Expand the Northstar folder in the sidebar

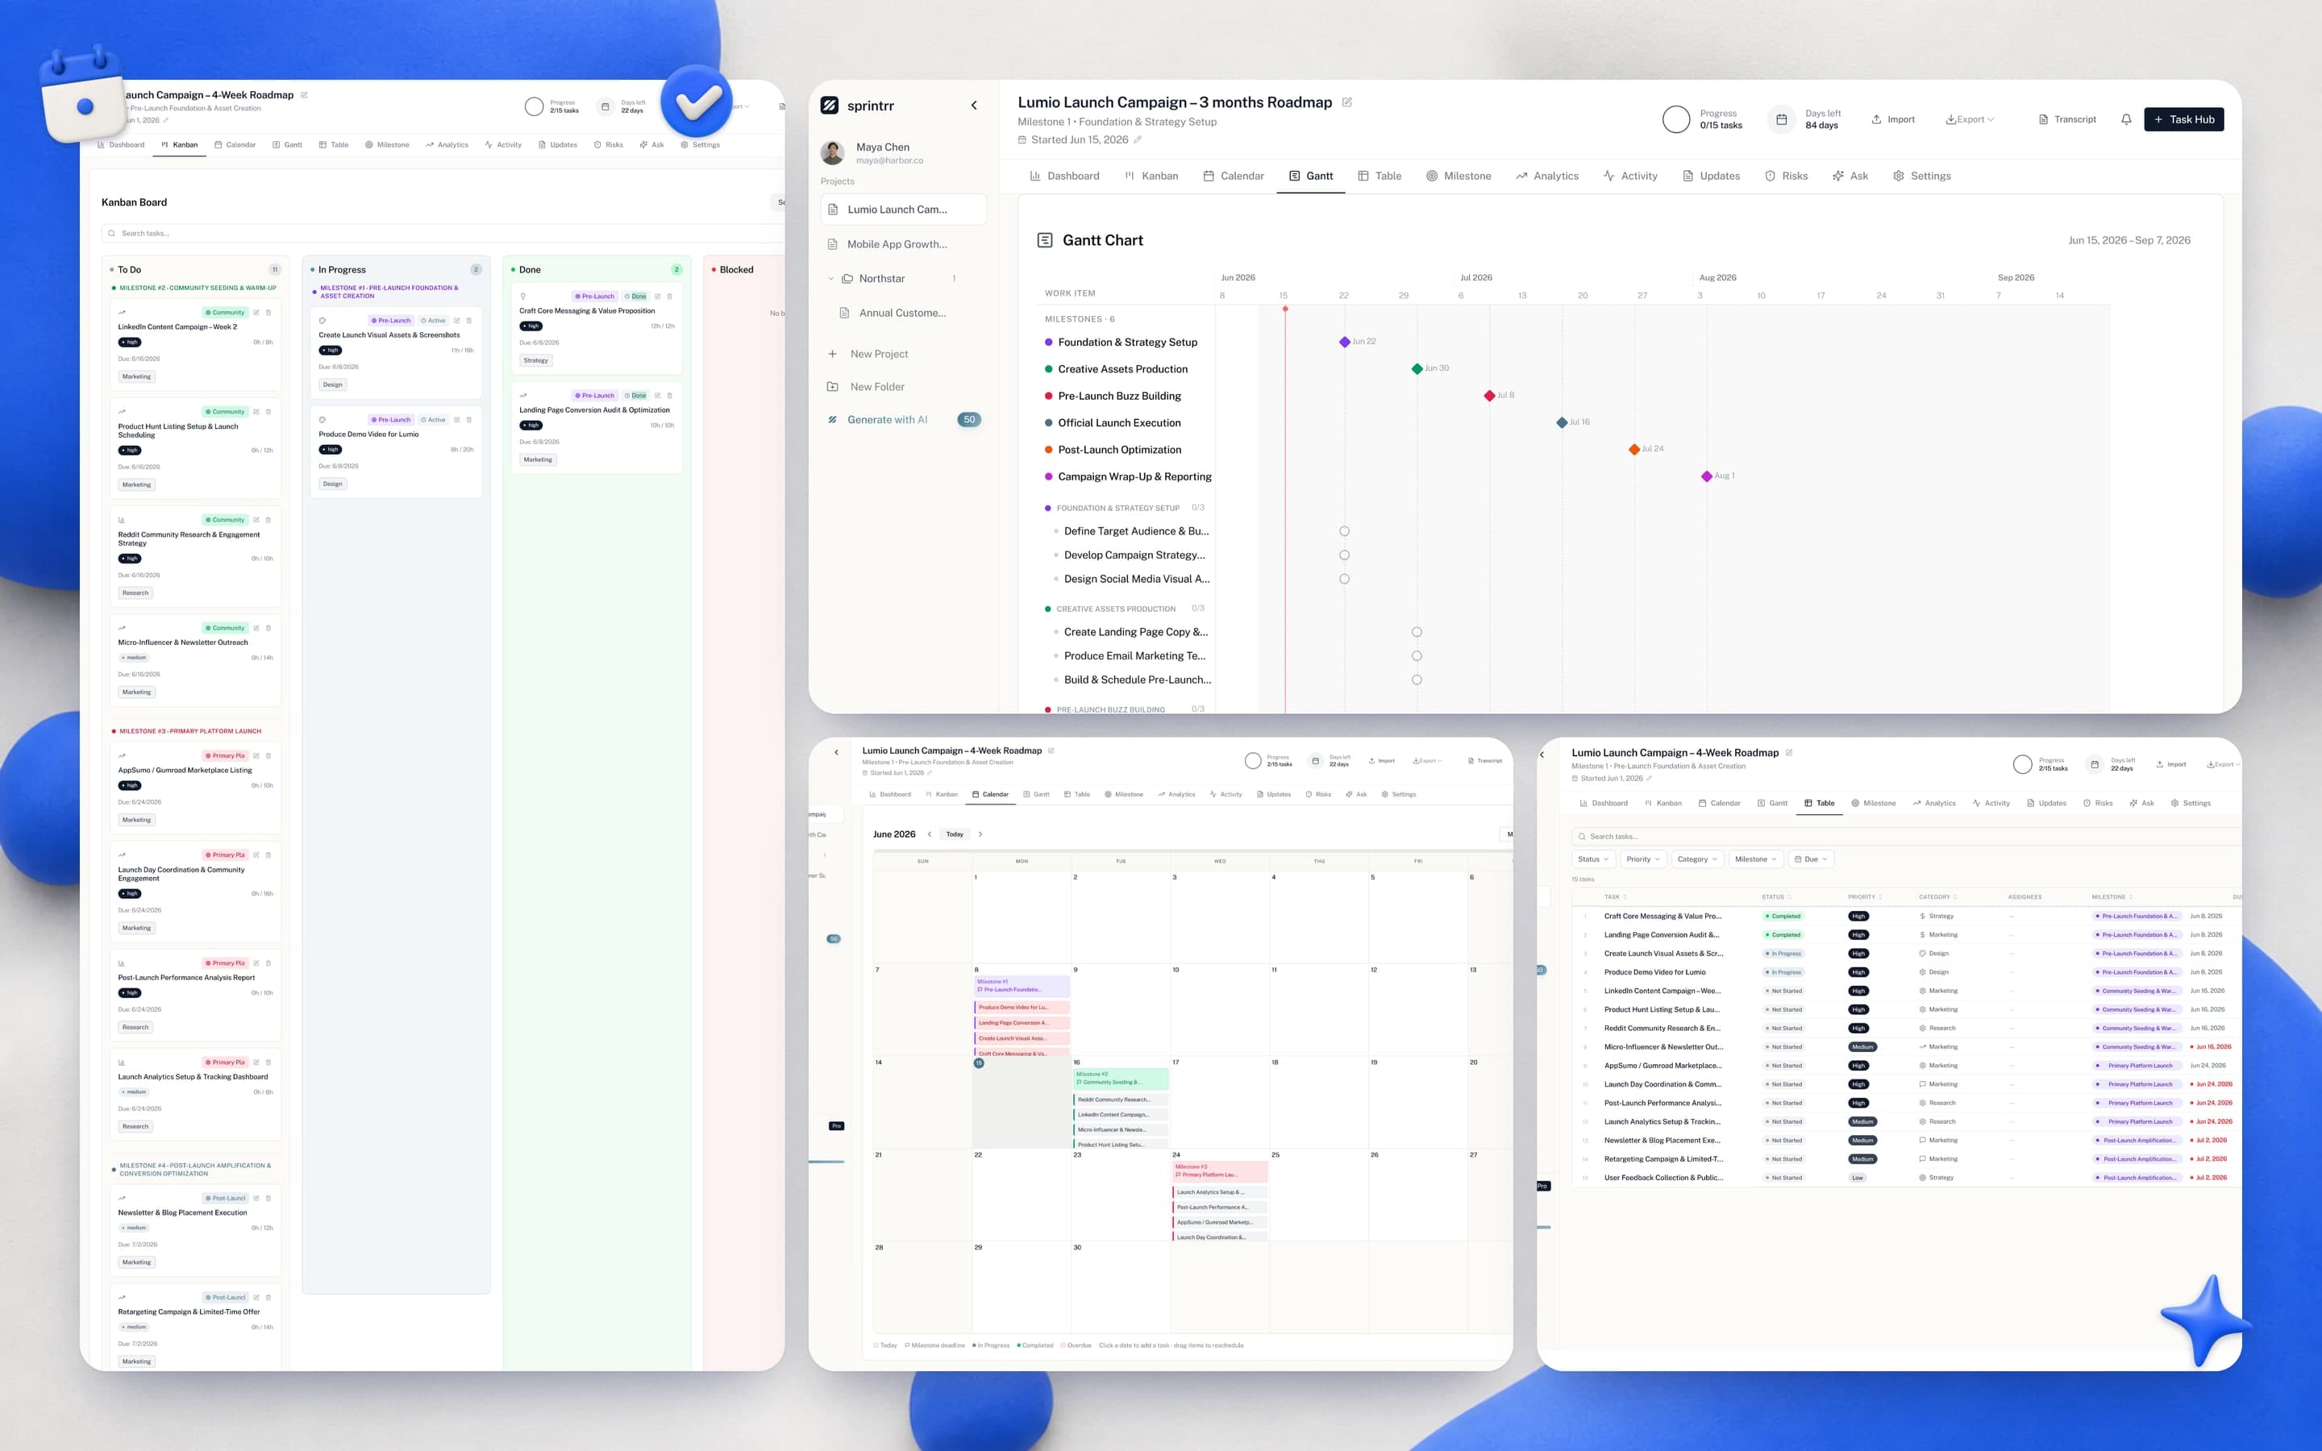831,278
